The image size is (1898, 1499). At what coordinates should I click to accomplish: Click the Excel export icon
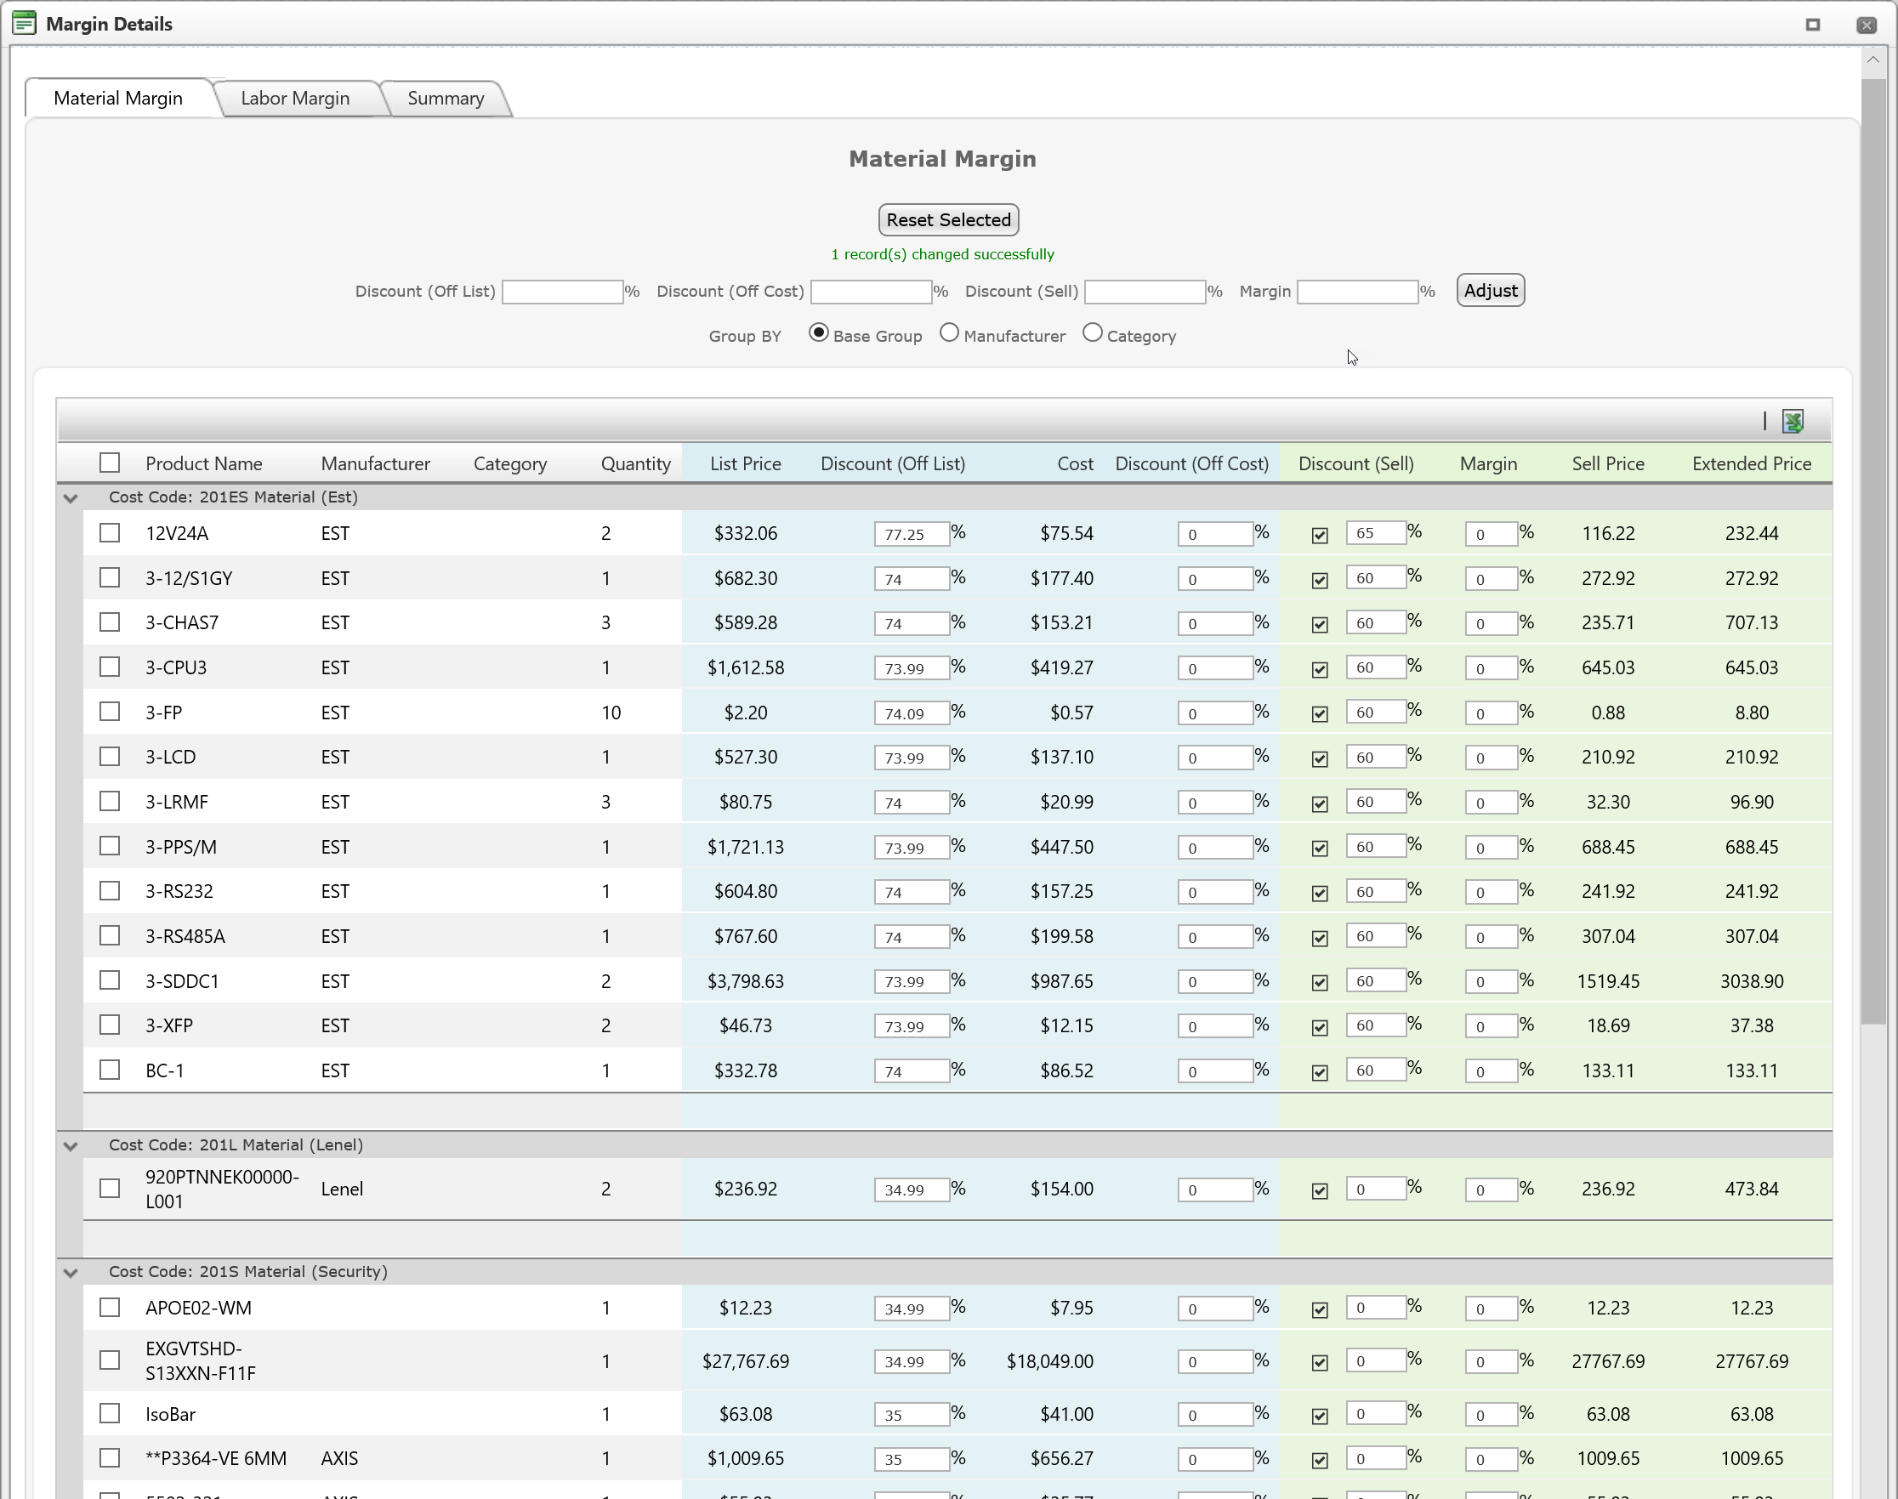tap(1793, 421)
